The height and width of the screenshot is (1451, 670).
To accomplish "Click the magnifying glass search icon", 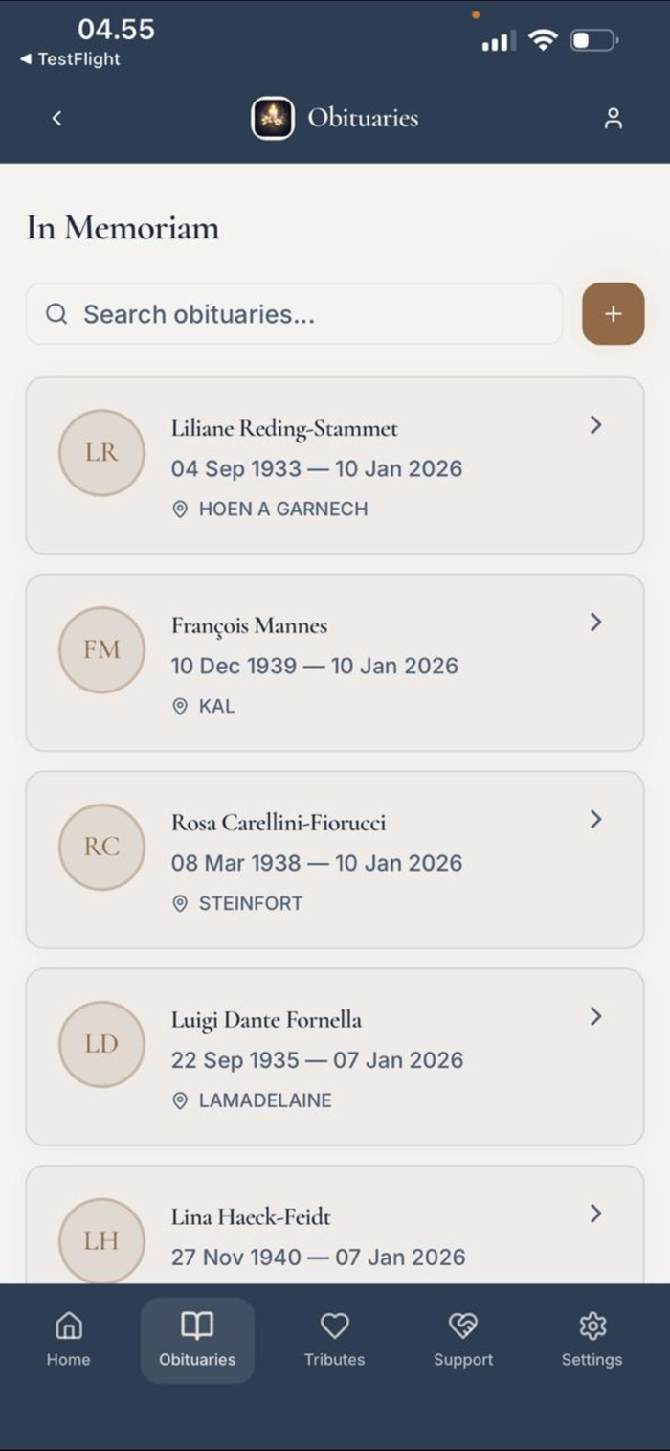I will point(56,314).
